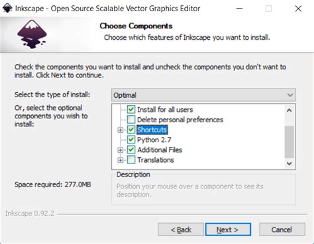Toggle the Additional Files checkbox
The width and height of the screenshot is (314, 244).
coord(131,150)
